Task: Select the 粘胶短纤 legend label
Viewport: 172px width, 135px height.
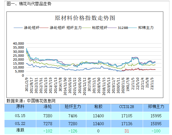Action: [x=99, y=28]
